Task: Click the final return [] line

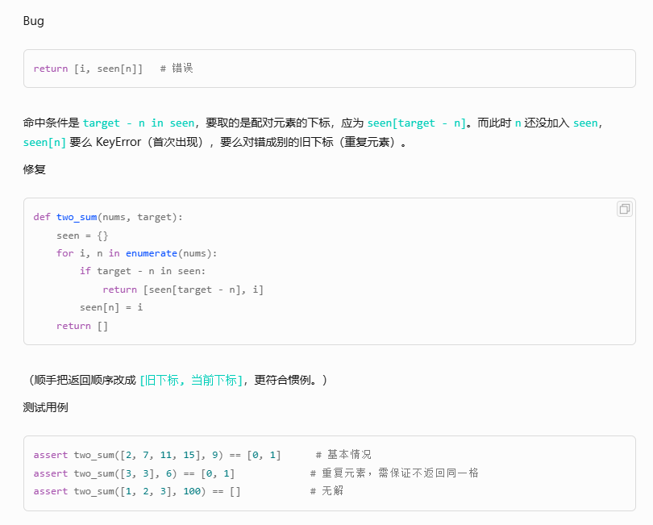Action: coord(82,326)
